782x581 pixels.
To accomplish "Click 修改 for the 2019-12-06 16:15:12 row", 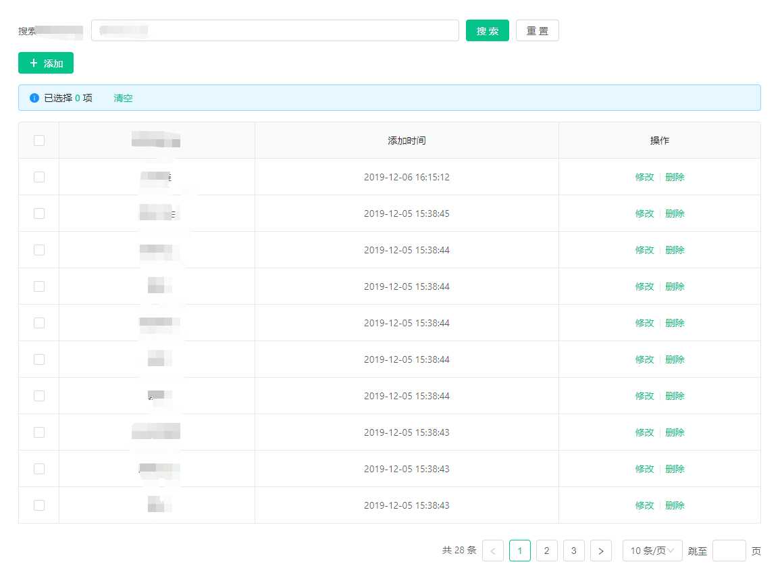I will coord(644,177).
